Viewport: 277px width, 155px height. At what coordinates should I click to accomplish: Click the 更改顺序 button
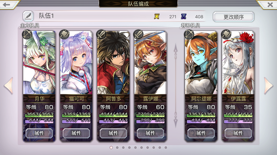(x=233, y=17)
